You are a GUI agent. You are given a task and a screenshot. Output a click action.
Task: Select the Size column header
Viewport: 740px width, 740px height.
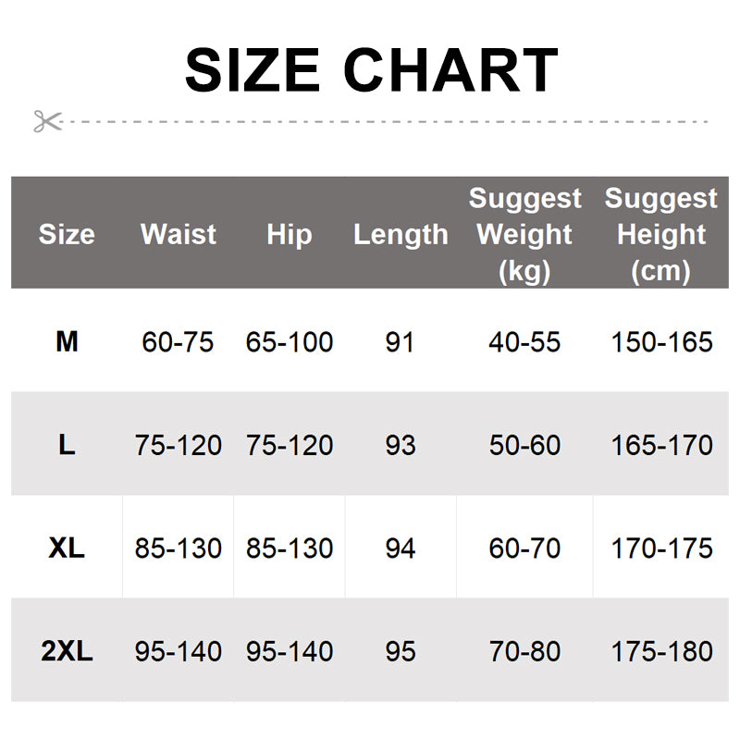pos(67,234)
